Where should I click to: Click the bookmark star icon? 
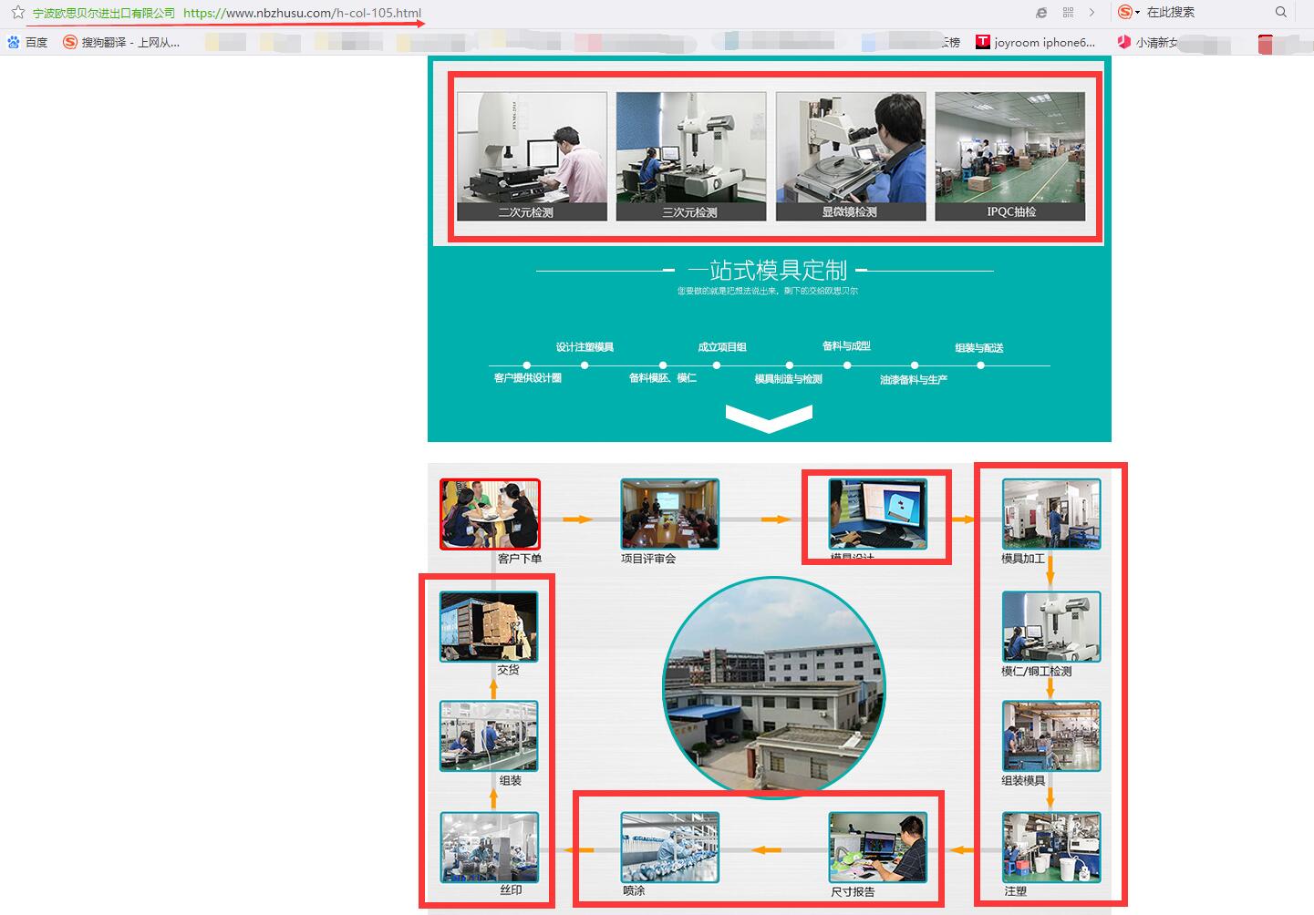[x=17, y=13]
